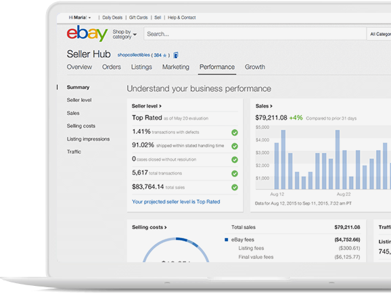Click the $79,211.08 sales amount in the Sales card
Image resolution: width=391 pixels, height=294 pixels.
point(271,118)
